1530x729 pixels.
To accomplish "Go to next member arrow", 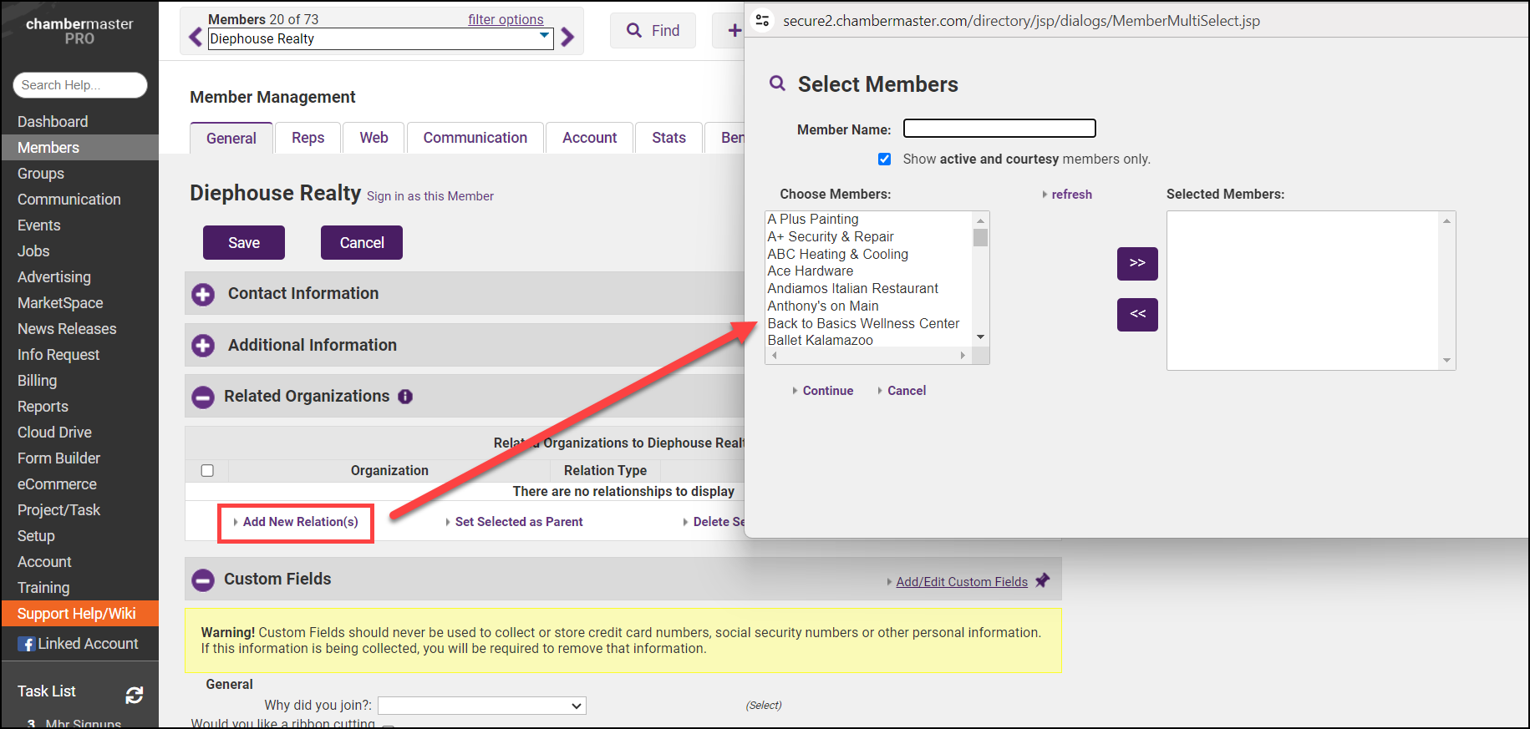I will click(567, 38).
